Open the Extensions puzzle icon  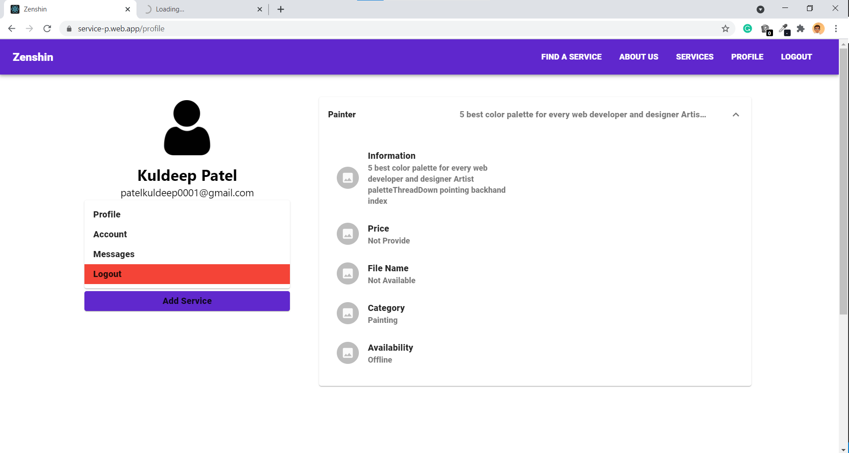click(800, 29)
